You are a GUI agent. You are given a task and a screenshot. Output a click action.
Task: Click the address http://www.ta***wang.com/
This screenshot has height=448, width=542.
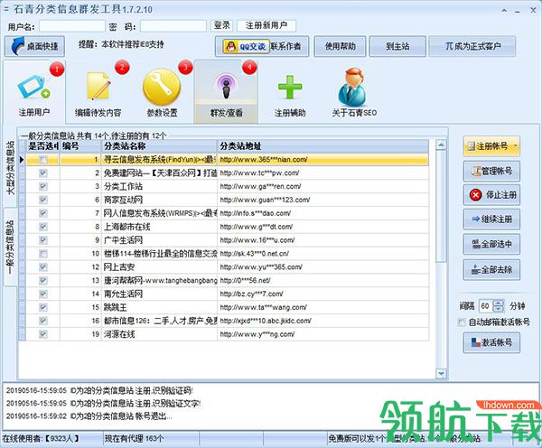[264, 307]
